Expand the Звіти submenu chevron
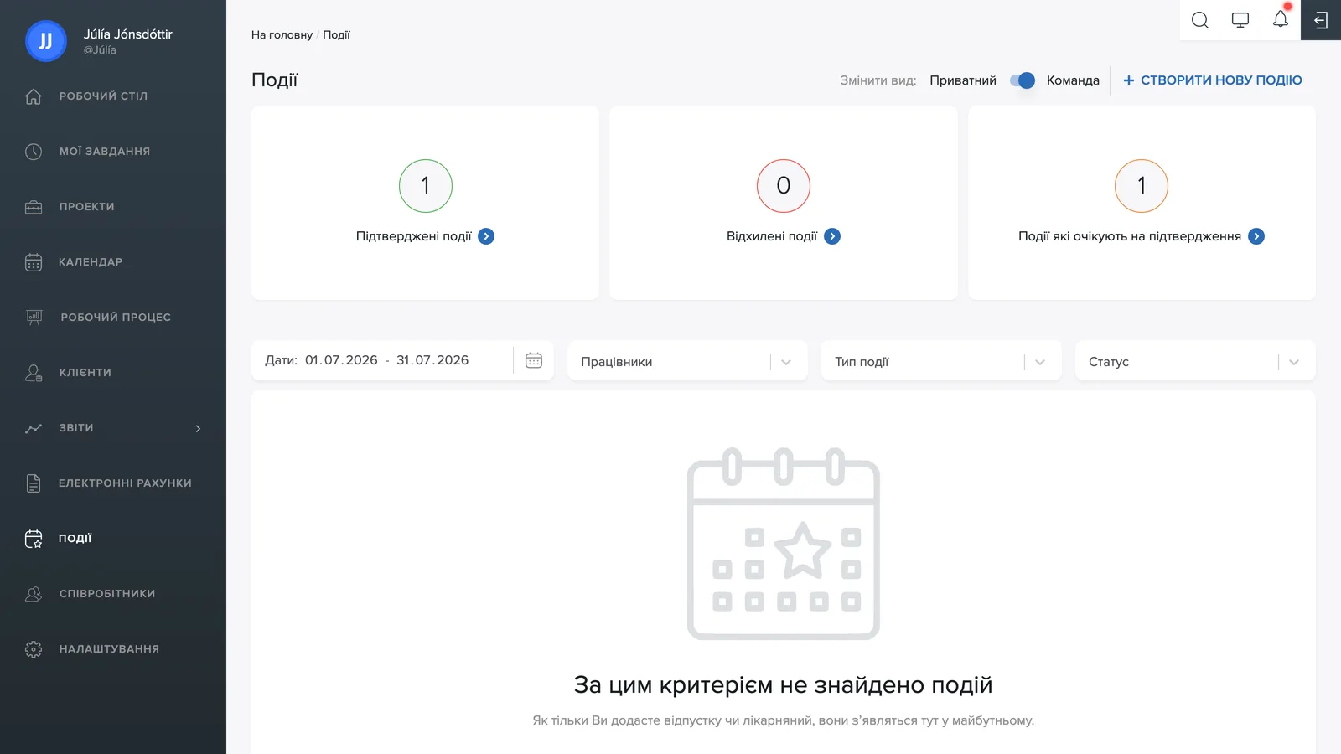 199,428
